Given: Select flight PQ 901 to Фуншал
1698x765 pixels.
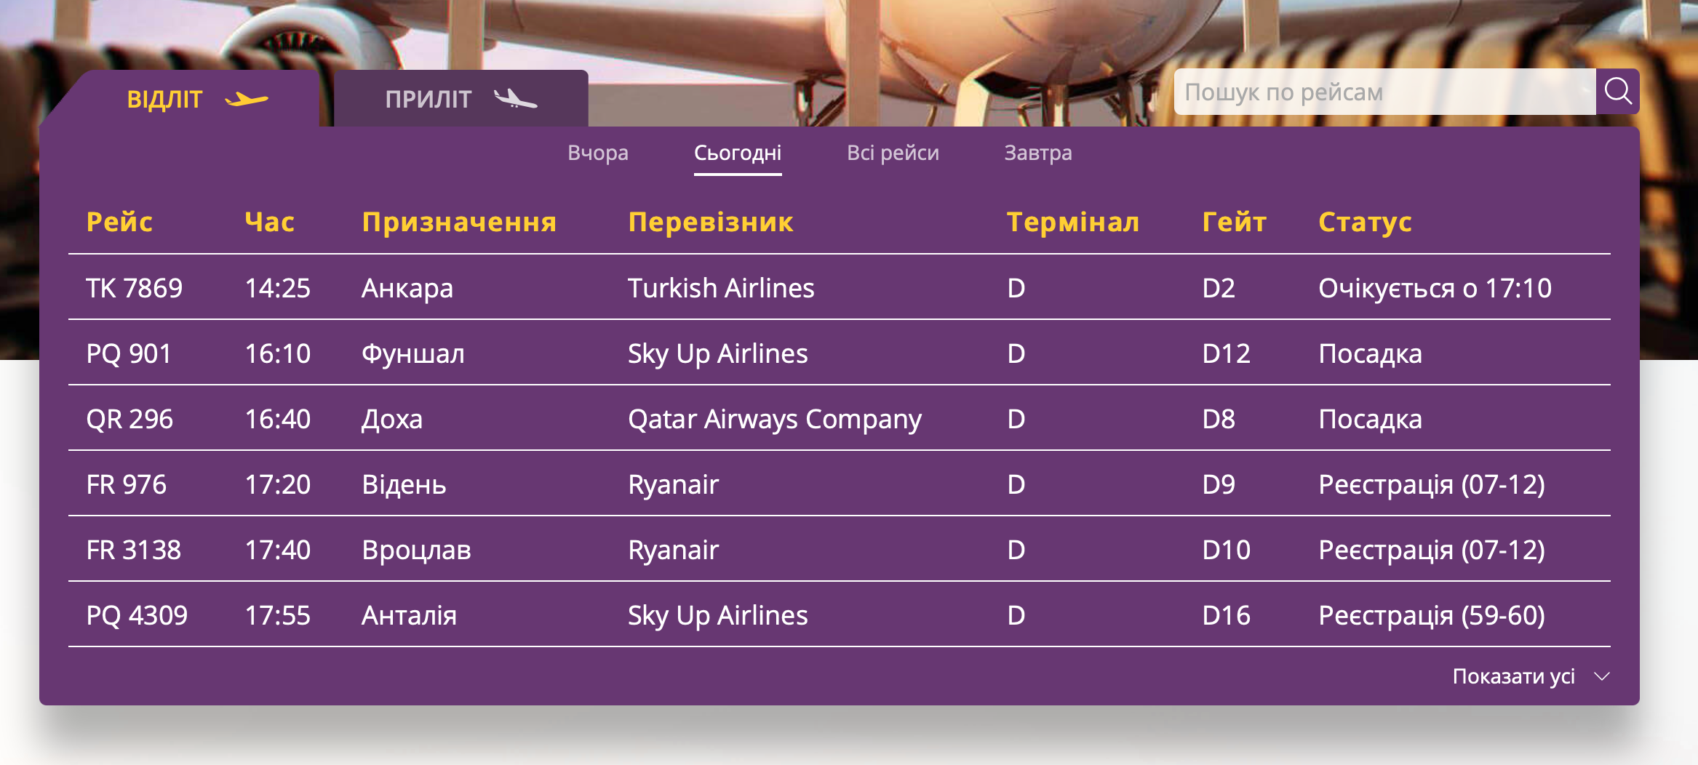Looking at the screenshot, I should click(129, 353).
